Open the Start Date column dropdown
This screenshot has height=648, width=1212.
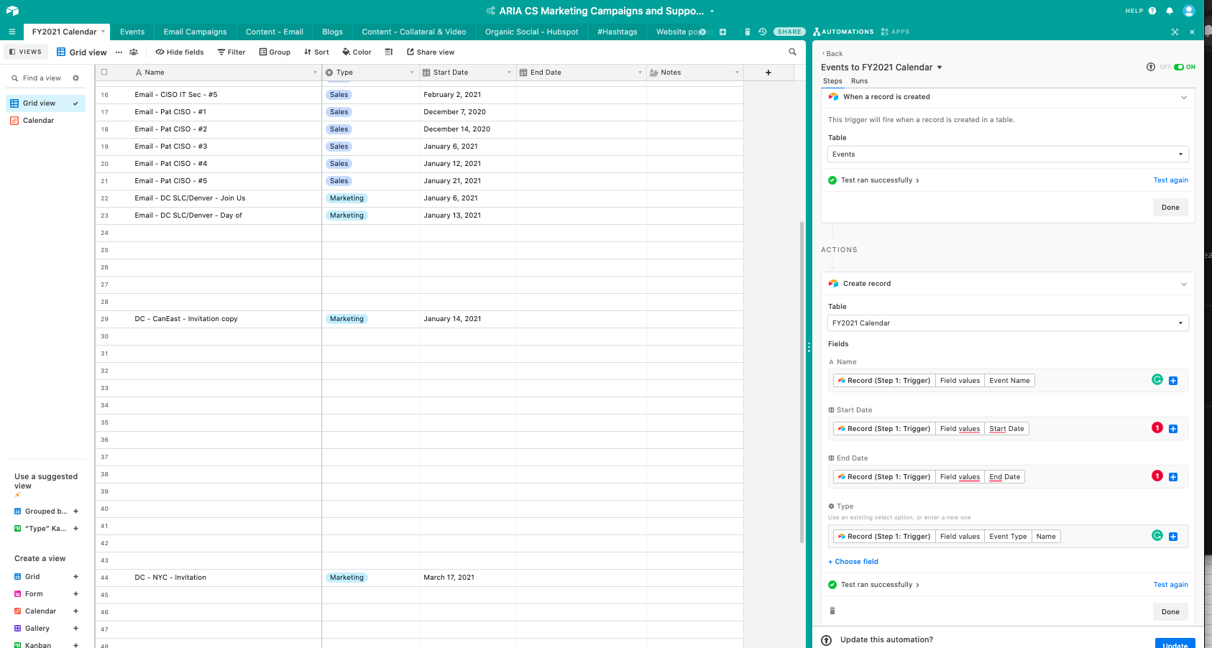(509, 73)
